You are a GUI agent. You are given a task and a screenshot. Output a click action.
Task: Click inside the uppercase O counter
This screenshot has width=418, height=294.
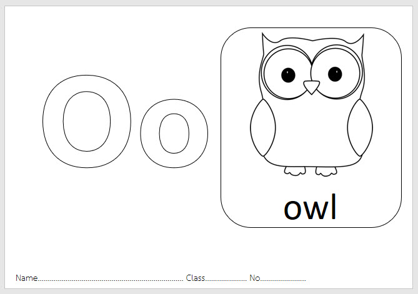87,122
